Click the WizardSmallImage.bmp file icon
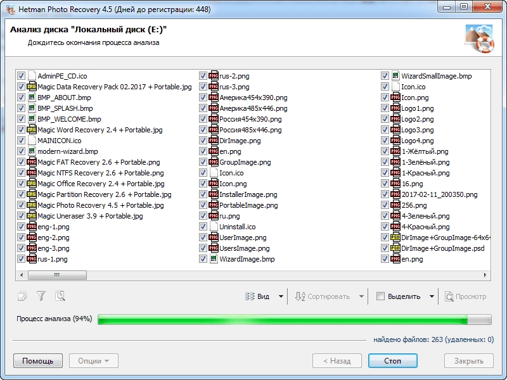The image size is (507, 380). click(x=395, y=76)
